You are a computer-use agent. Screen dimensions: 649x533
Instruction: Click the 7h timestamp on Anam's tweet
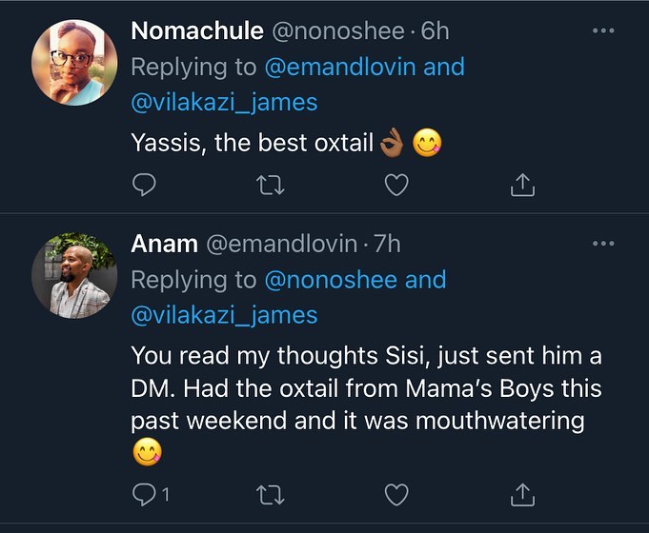point(388,244)
